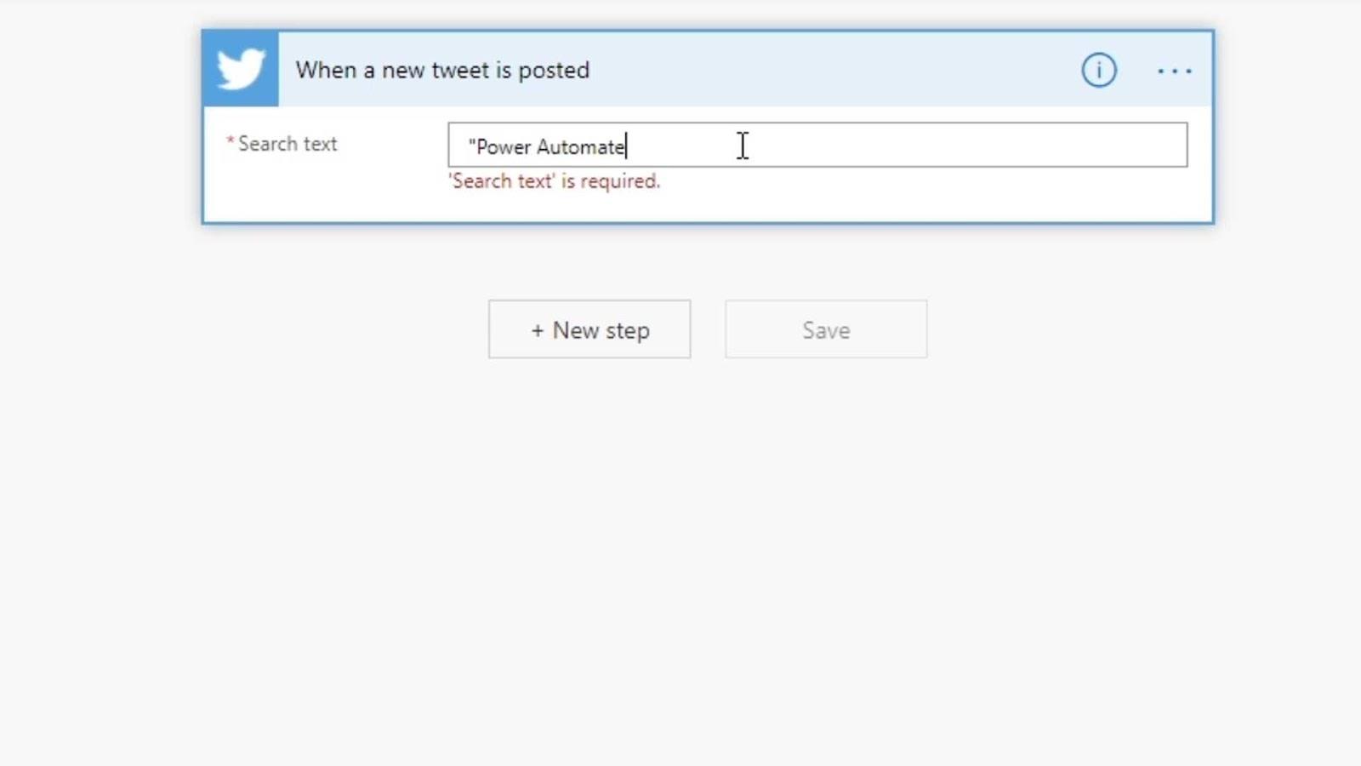Click the empty canvas right of the trigger card
The height and width of the screenshot is (766, 1361).
(1288, 128)
